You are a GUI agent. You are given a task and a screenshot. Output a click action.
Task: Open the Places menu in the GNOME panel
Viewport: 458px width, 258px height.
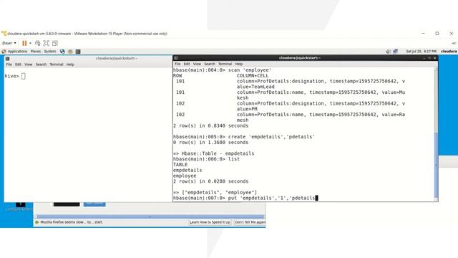coord(36,51)
